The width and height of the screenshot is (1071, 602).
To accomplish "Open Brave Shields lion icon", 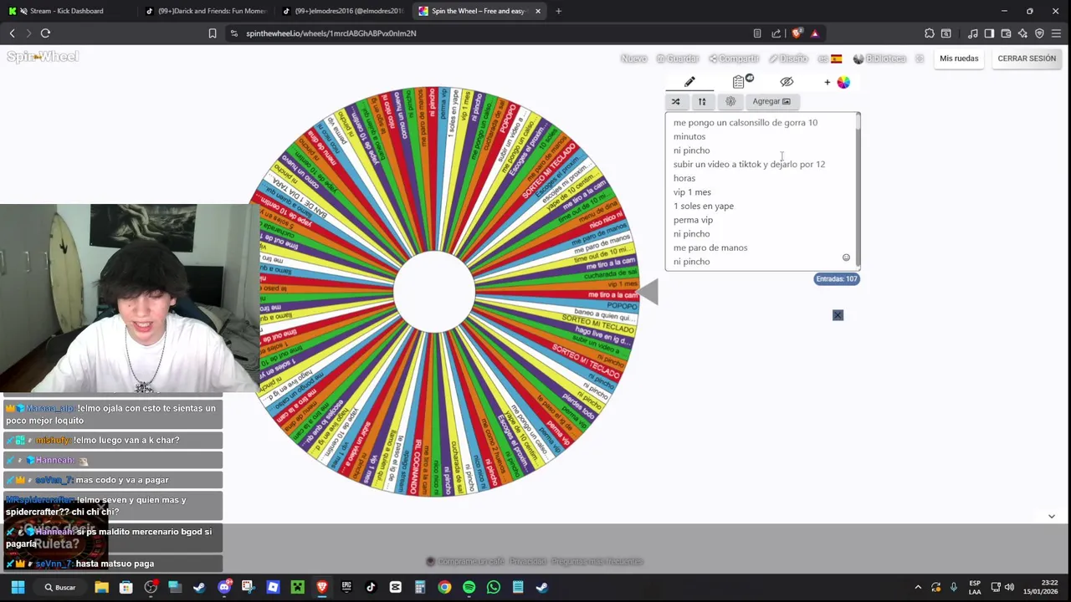I will [797, 33].
